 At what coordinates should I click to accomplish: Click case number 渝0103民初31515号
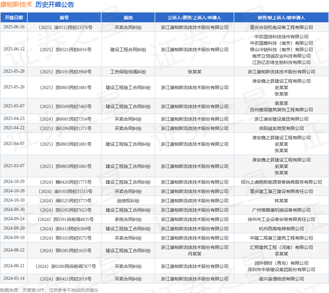[x=66, y=191]
